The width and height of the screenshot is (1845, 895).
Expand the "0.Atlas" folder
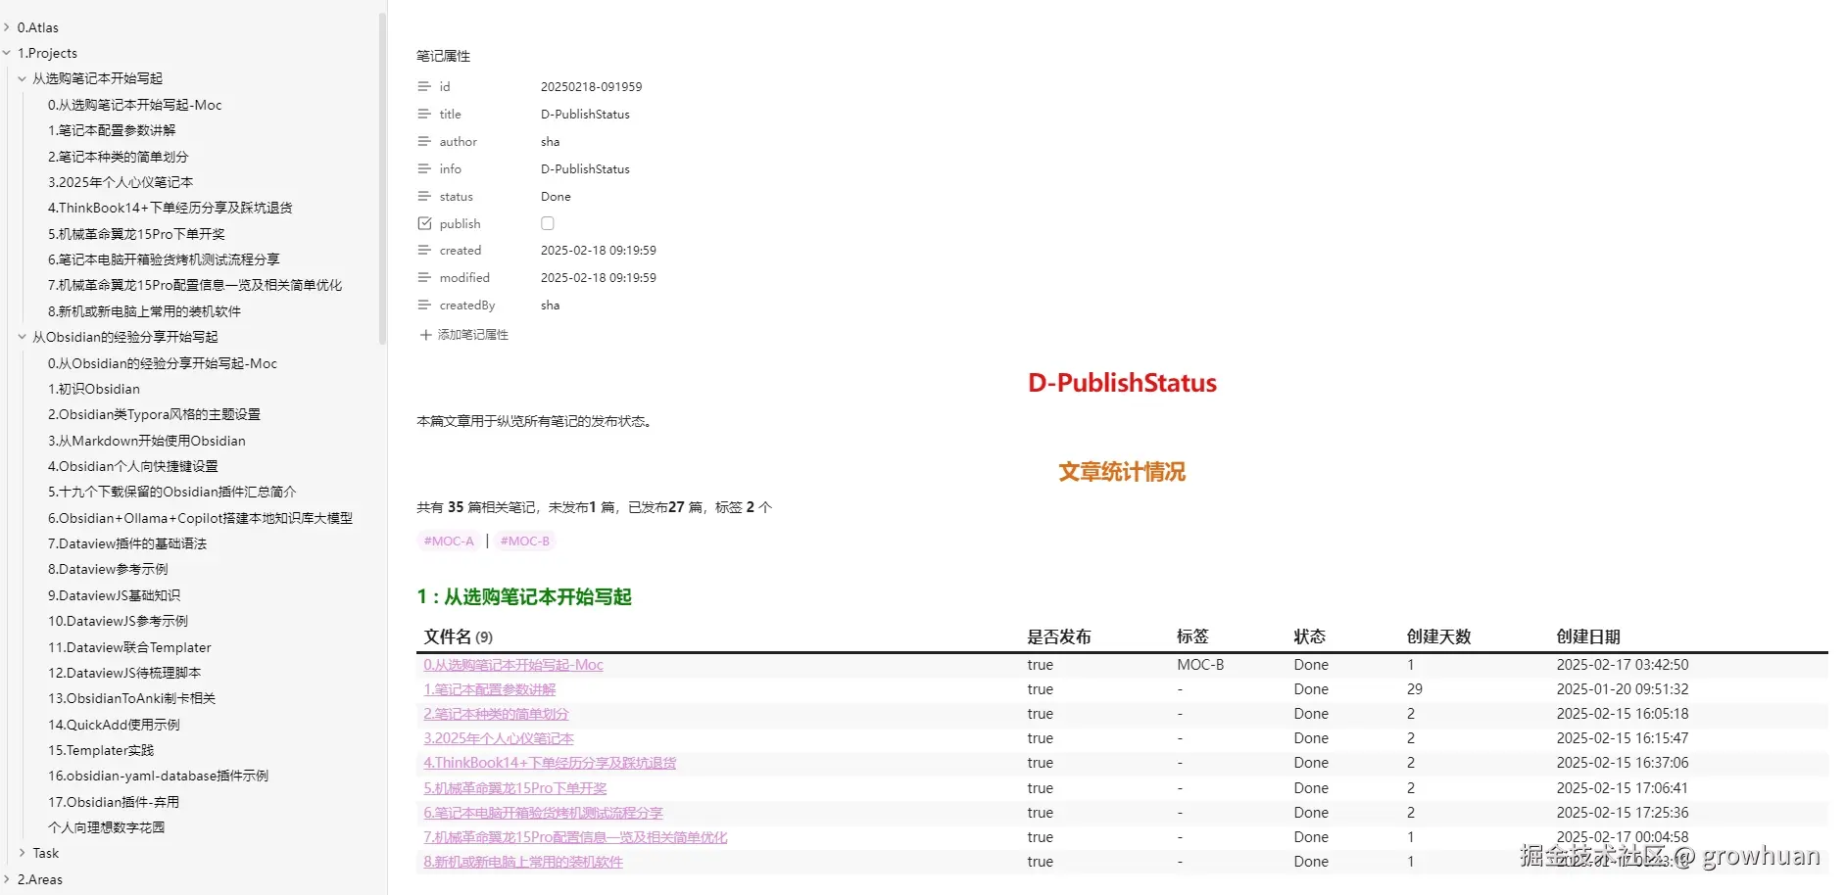[x=8, y=26]
